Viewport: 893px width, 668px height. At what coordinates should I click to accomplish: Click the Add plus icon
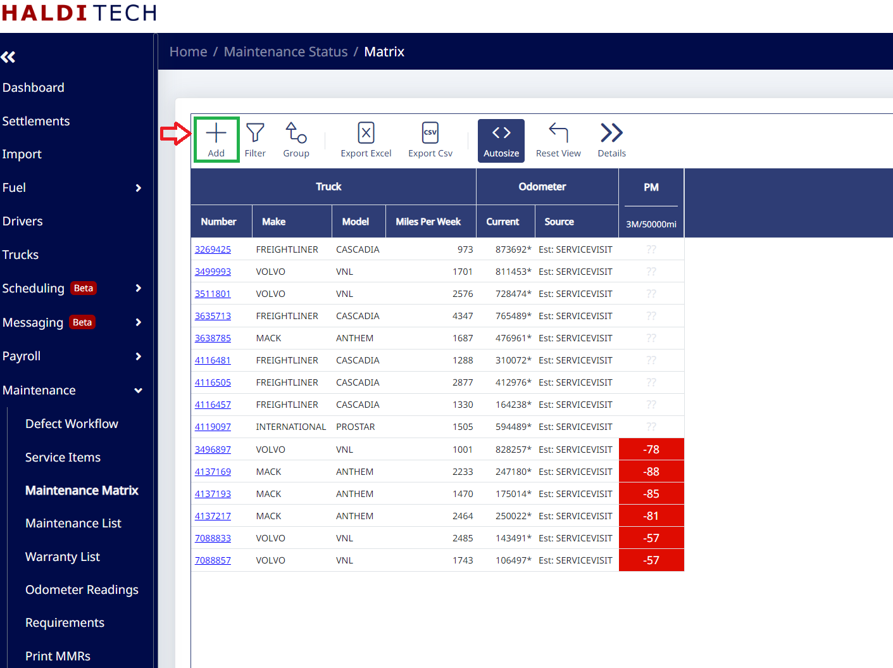pos(216,133)
